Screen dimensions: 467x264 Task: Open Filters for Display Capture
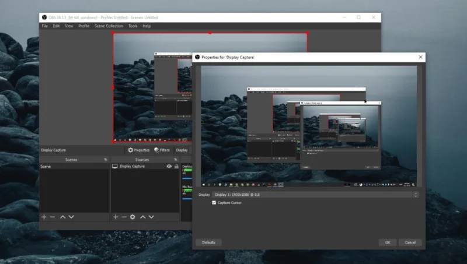click(162, 150)
